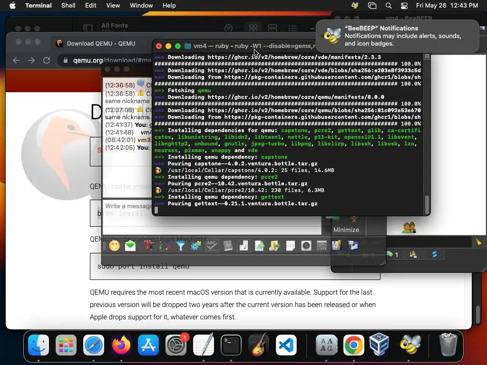487x365 pixels.
Task: Click the date and time in menu bar
Action: (447, 5)
